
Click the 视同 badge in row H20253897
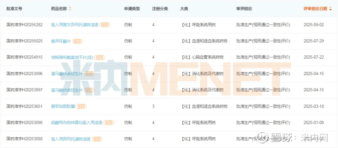click(x=89, y=90)
